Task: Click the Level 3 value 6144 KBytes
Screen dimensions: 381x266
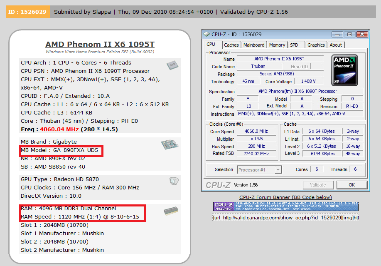Action: pyautogui.click(x=322, y=154)
